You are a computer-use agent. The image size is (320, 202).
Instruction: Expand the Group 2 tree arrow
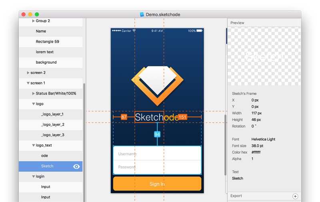tap(33, 21)
